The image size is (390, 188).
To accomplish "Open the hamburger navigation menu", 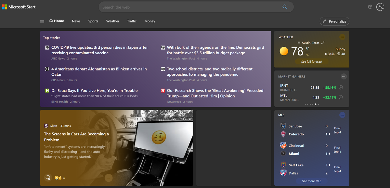I will tap(42, 21).
